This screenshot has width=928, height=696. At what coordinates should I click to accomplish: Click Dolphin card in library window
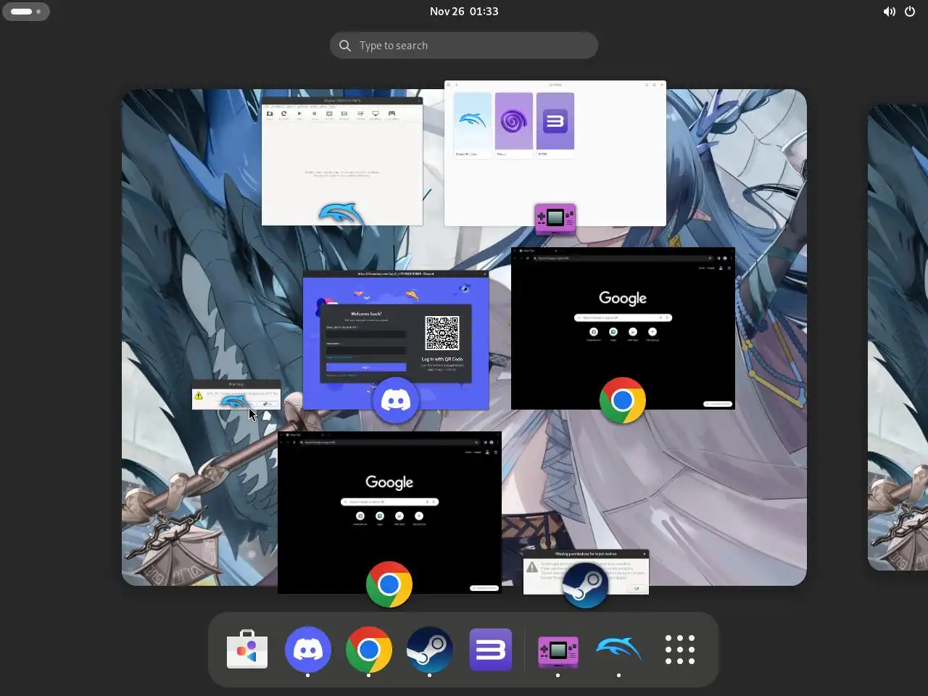[x=472, y=125]
